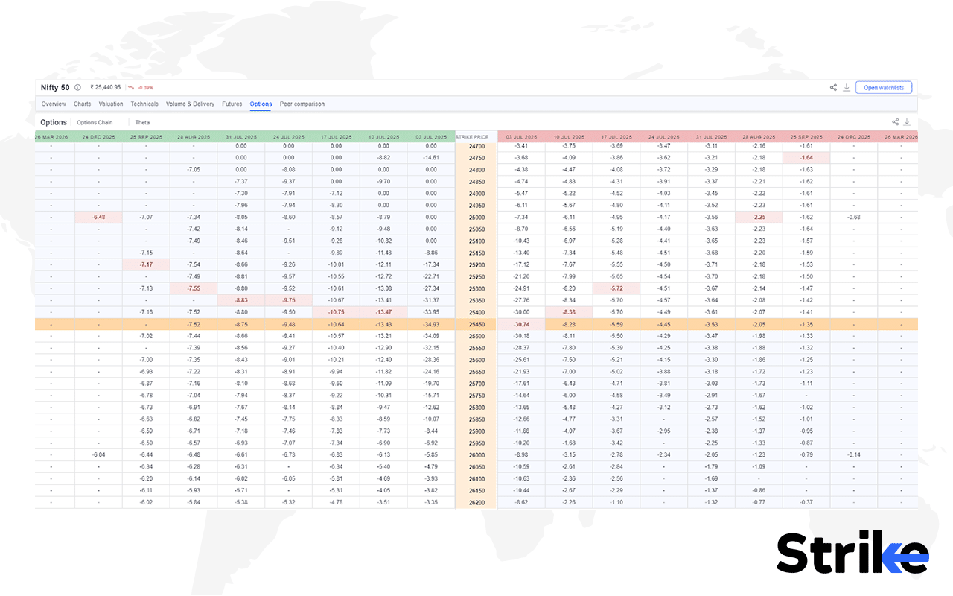
Task: Select the Futures tab
Action: (x=232, y=104)
